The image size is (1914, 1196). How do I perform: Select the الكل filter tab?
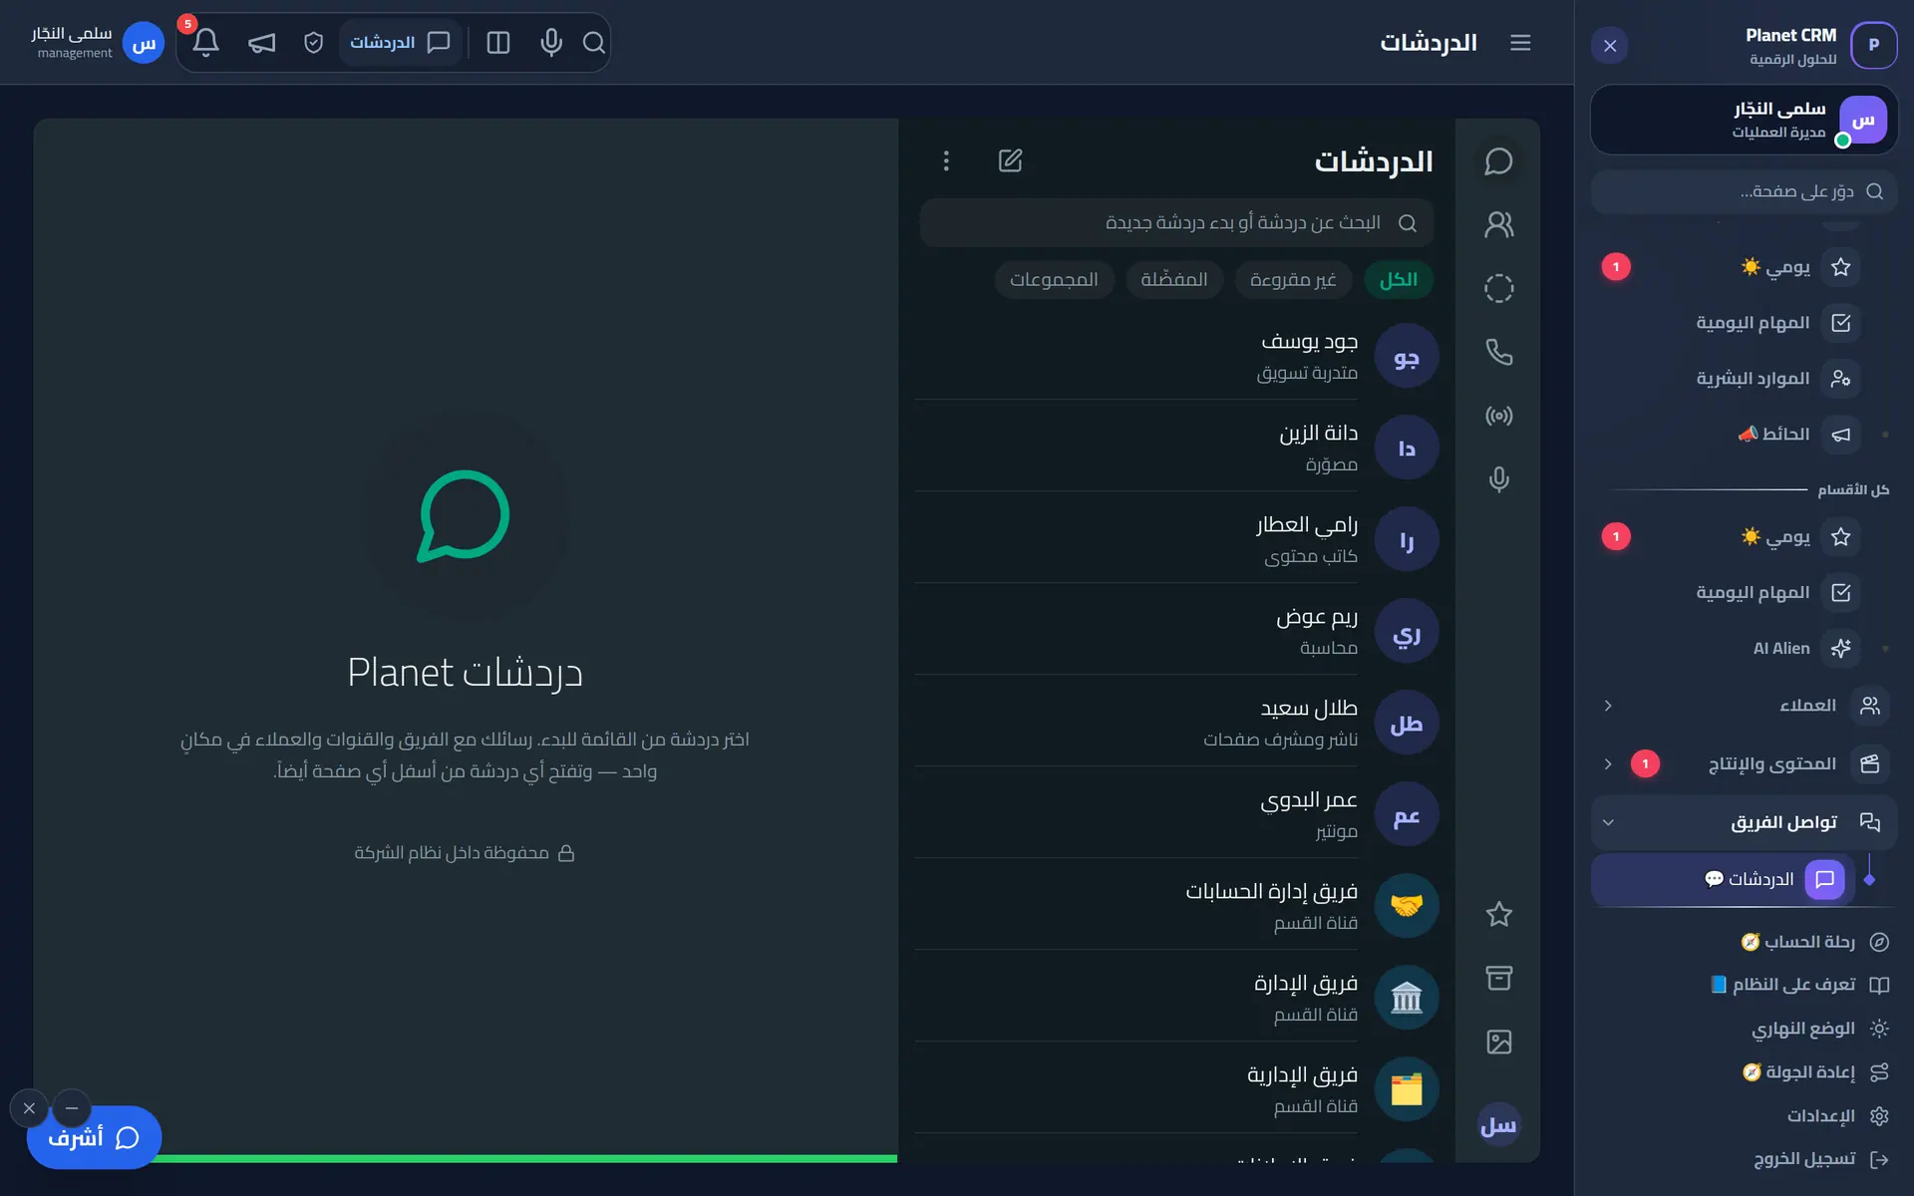coord(1399,280)
